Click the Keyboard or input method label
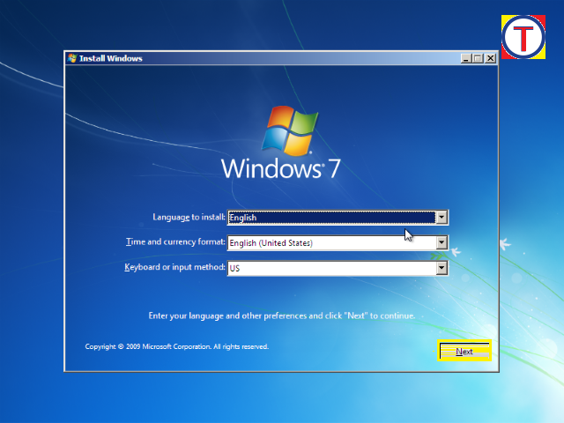This screenshot has width=564, height=423. tap(174, 267)
